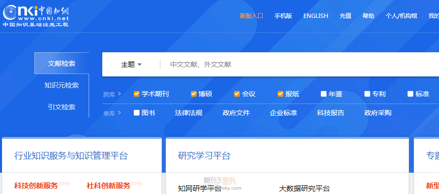Check the 专利 checkbox
The width and height of the screenshot is (439, 194).
(x=367, y=94)
